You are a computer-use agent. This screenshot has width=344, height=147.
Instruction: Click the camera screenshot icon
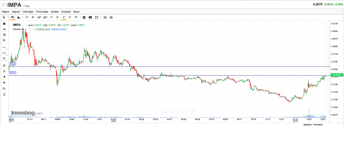90,17
